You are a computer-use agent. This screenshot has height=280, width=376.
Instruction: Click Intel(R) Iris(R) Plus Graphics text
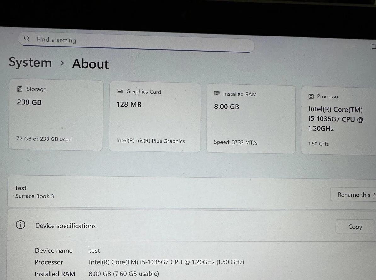pyautogui.click(x=151, y=141)
